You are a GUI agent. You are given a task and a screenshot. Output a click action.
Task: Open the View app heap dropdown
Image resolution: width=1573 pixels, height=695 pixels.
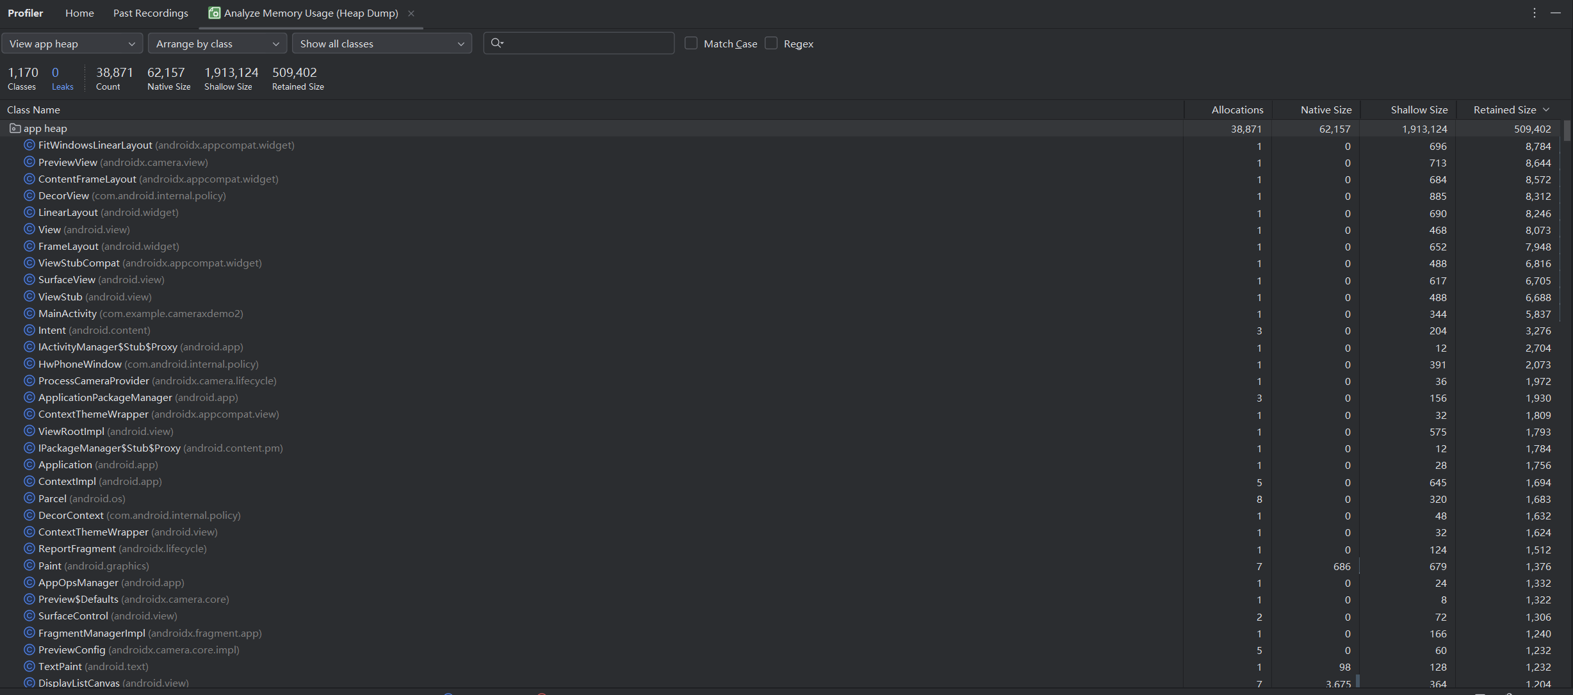point(72,44)
